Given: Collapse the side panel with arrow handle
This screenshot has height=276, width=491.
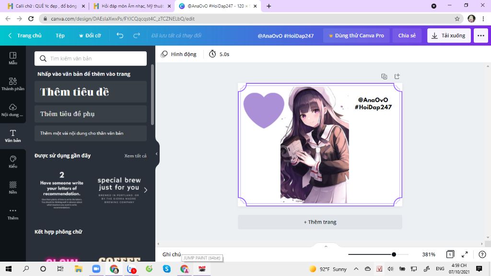Looking at the screenshot, I should pos(157,154).
